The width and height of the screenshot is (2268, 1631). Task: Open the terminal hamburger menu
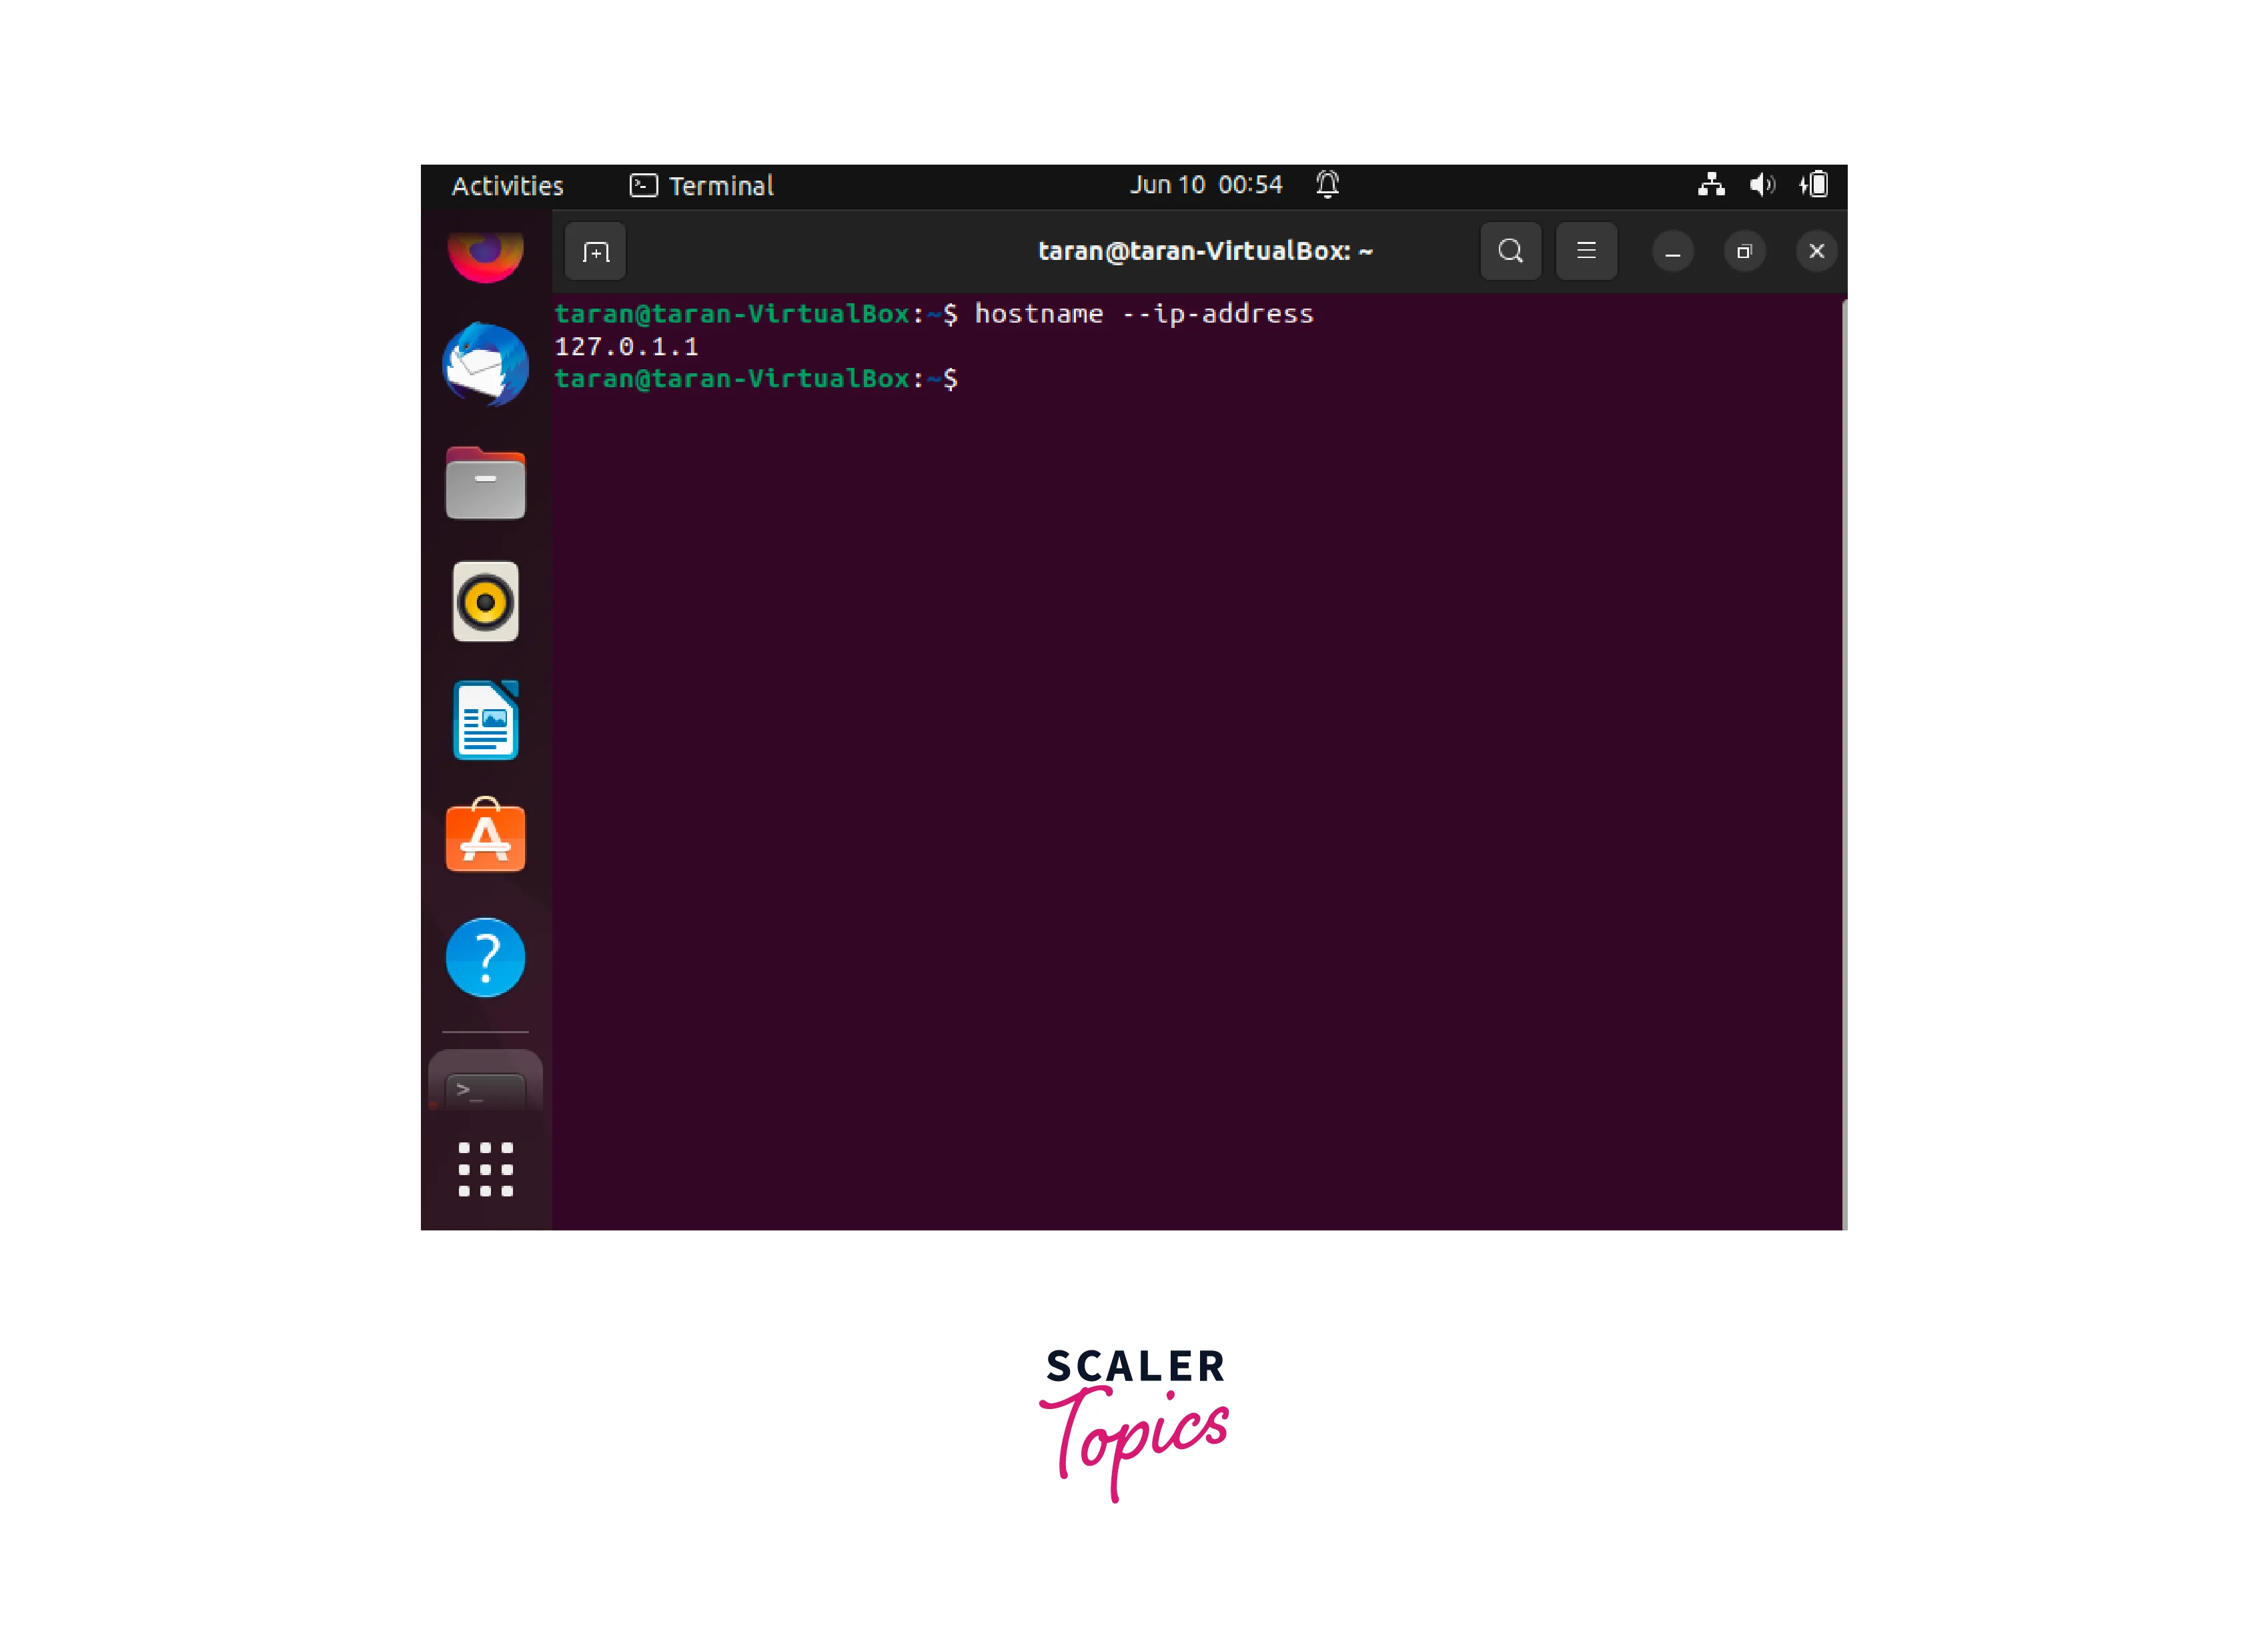1586,251
